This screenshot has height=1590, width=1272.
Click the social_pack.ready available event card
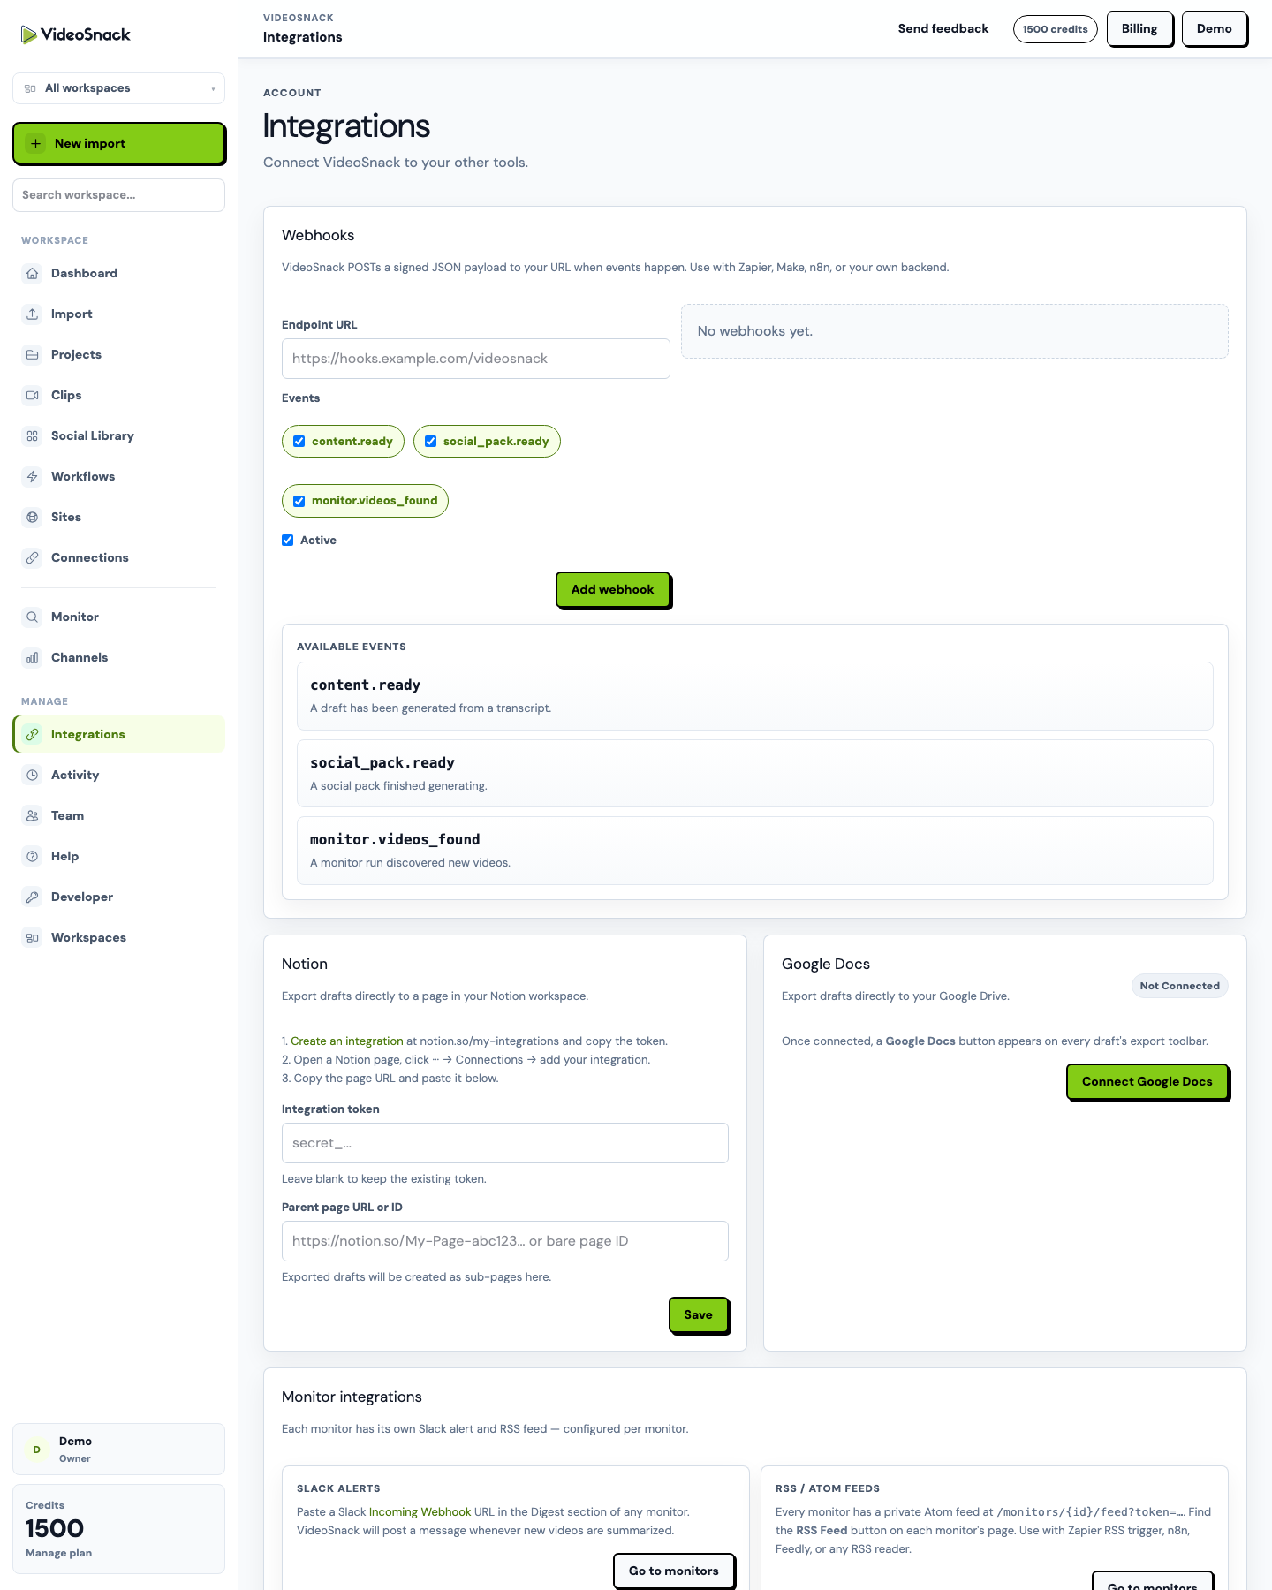point(755,774)
